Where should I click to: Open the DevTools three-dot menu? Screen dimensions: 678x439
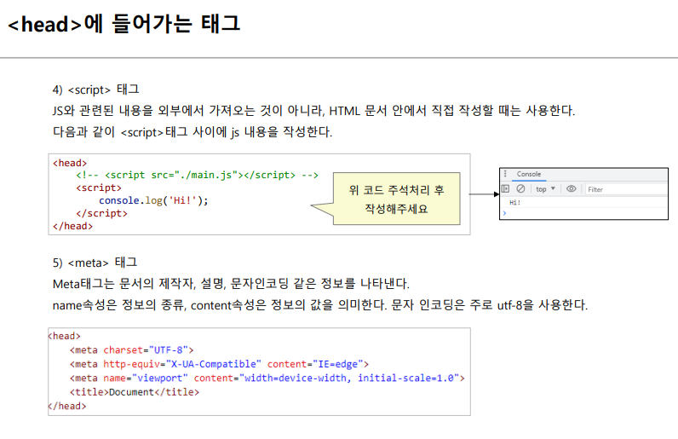coord(505,174)
